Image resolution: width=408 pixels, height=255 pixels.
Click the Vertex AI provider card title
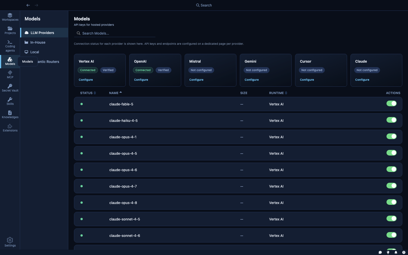click(86, 61)
